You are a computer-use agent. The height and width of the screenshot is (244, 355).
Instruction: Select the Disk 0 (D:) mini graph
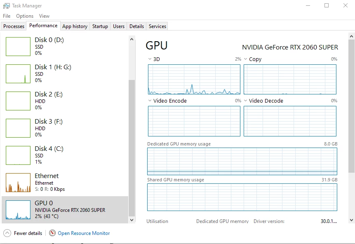(x=18, y=47)
